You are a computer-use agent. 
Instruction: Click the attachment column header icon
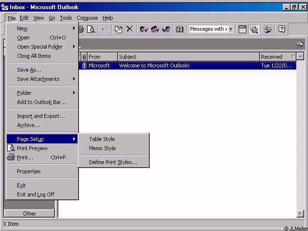coord(84,57)
